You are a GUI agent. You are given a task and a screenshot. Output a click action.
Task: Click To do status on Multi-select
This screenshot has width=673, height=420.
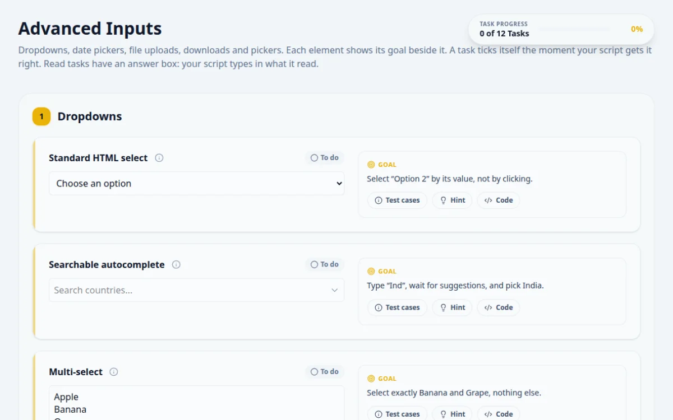325,372
